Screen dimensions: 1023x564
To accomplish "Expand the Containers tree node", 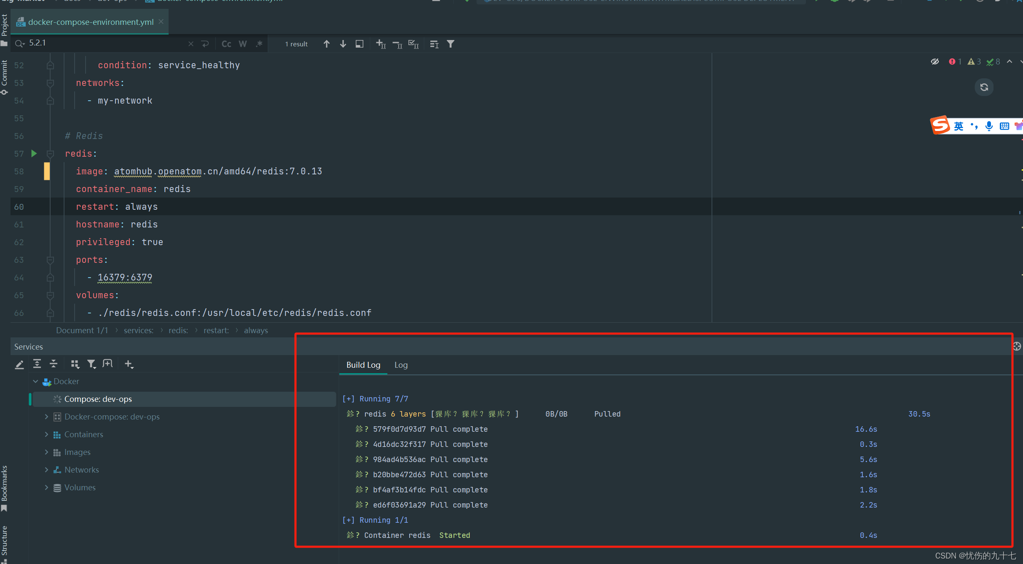I will coord(46,434).
